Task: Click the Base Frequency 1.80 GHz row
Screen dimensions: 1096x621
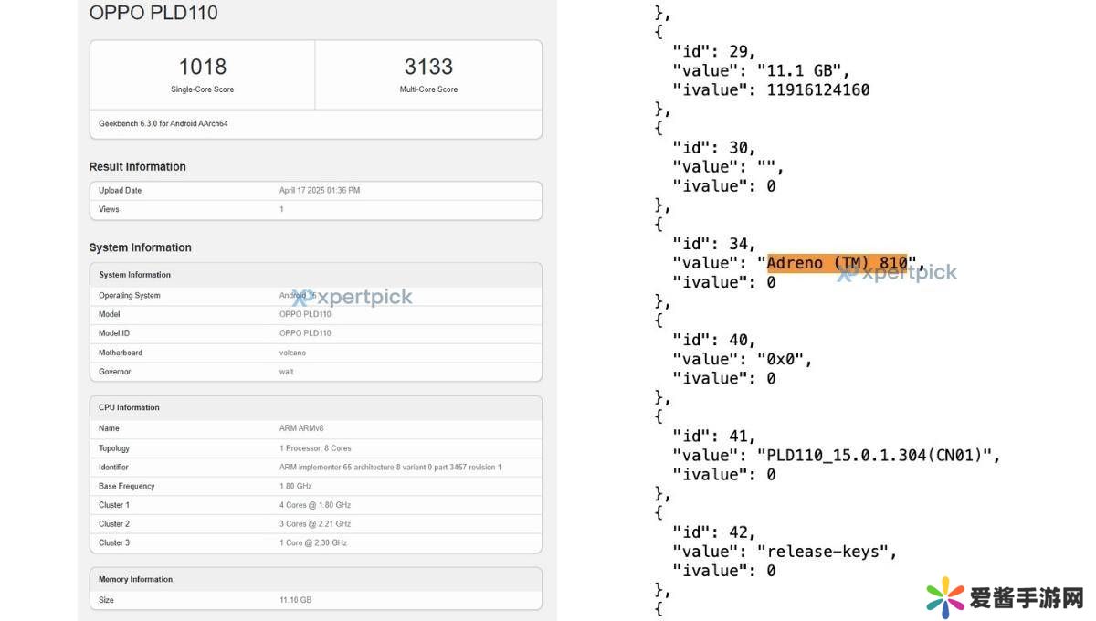Action: 315,486
